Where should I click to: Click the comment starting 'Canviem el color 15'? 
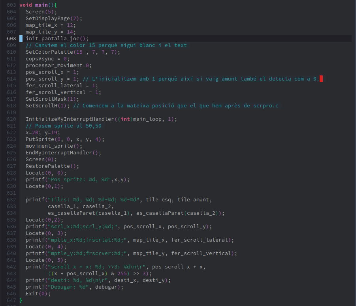(106, 45)
